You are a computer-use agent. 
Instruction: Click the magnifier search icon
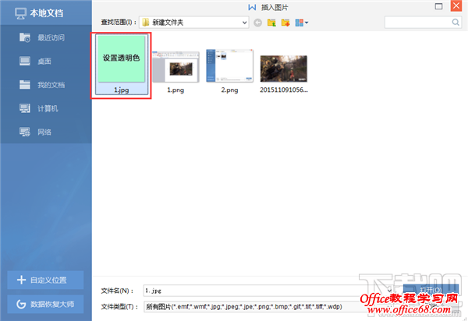pos(456,23)
